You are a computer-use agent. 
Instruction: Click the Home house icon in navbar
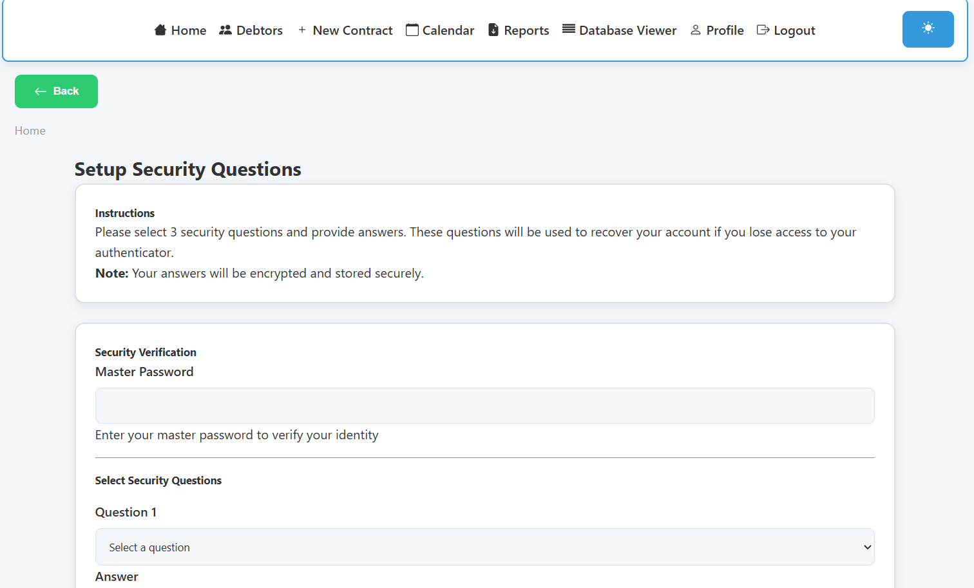coord(160,30)
